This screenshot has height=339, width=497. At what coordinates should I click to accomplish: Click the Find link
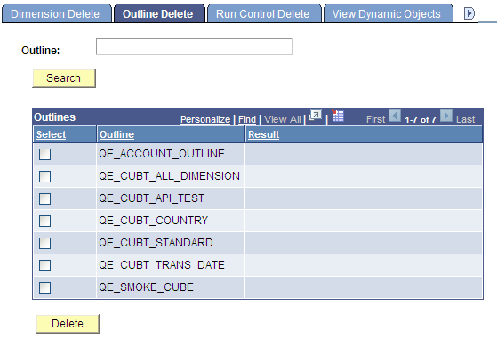pyautogui.click(x=247, y=119)
